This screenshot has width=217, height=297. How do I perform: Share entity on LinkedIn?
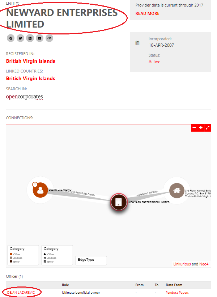[x=30, y=38]
